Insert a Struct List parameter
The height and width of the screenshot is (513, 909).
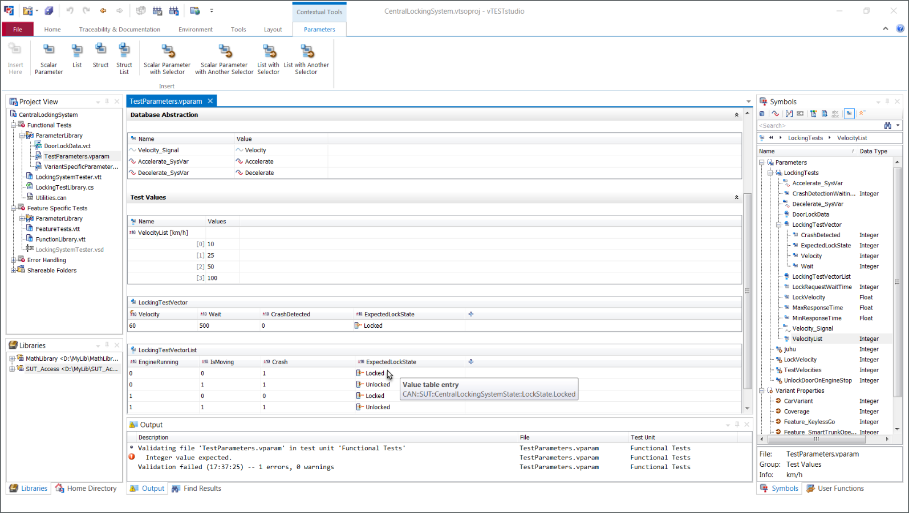click(x=124, y=59)
